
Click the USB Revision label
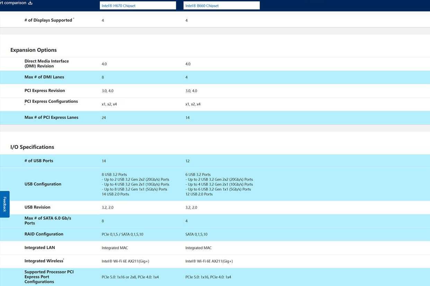pos(37,207)
